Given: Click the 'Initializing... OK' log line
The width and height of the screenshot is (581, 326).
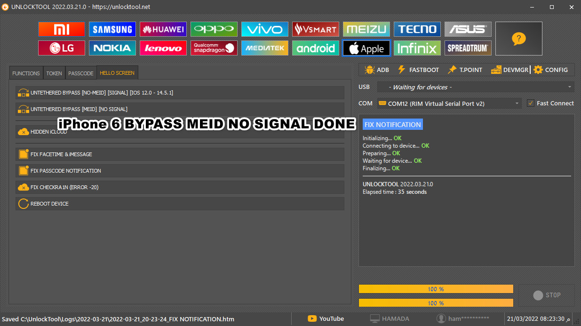Looking at the screenshot, I should coord(382,138).
